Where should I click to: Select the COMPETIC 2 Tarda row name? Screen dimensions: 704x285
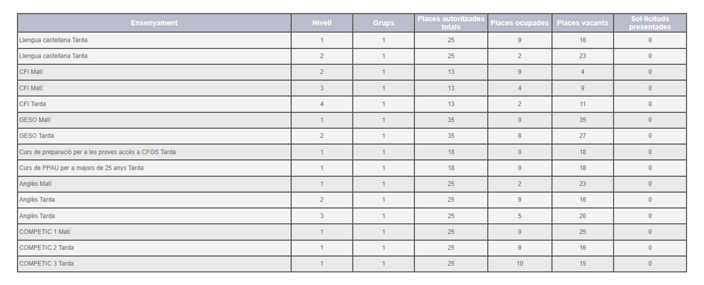pyautogui.click(x=47, y=248)
